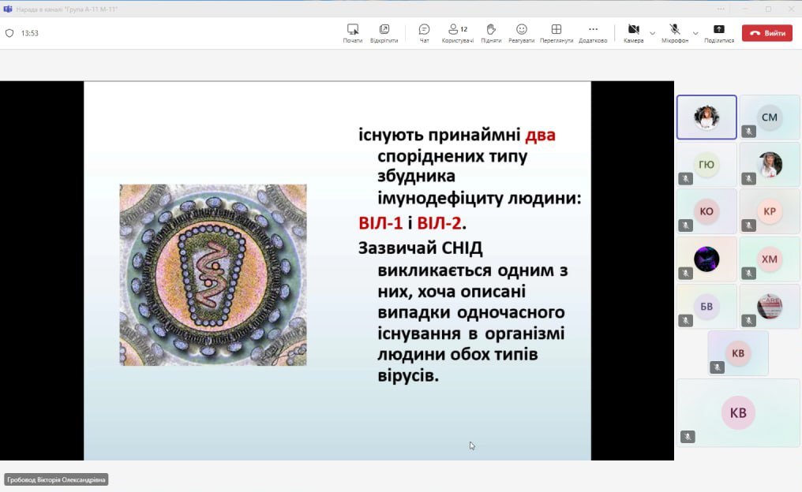Unmute using the Мікрофон toggle
The image size is (802, 492).
point(674,32)
